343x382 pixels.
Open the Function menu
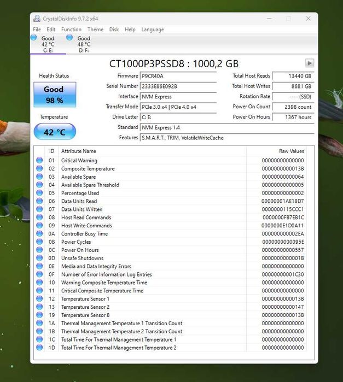pos(71,30)
